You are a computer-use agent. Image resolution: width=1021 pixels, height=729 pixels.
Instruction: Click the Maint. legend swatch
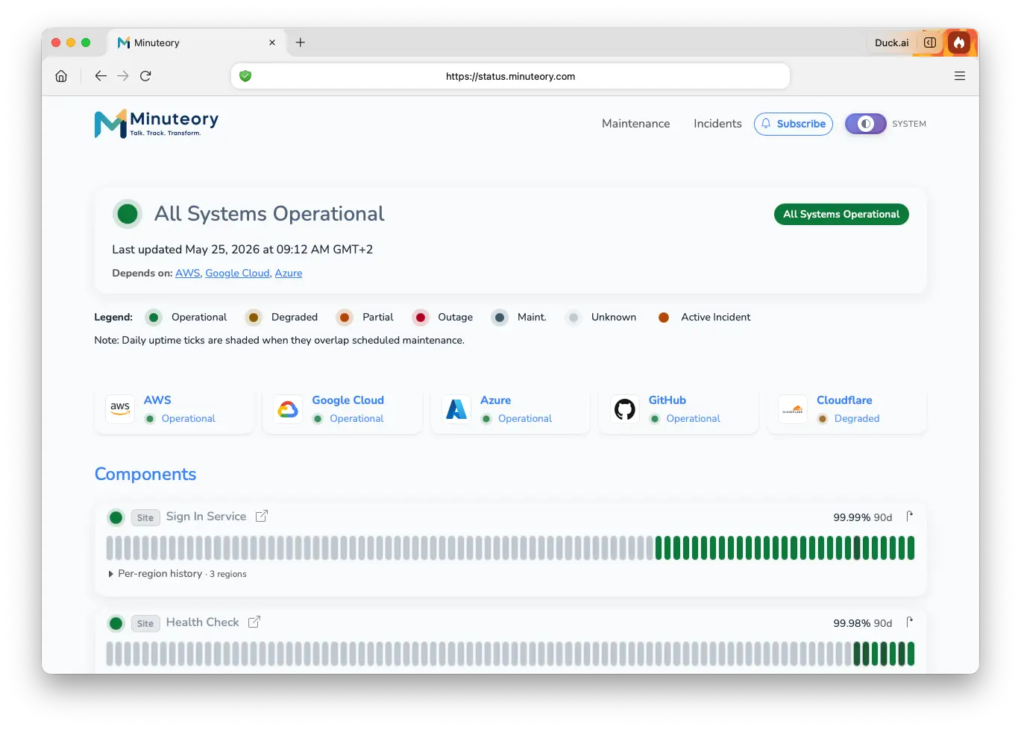500,318
